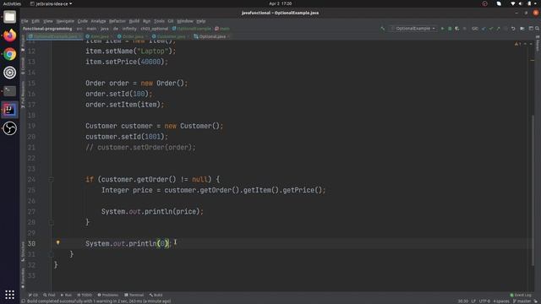The height and width of the screenshot is (304, 541).
Task: Open the Problems tool window button
Action: [108, 295]
